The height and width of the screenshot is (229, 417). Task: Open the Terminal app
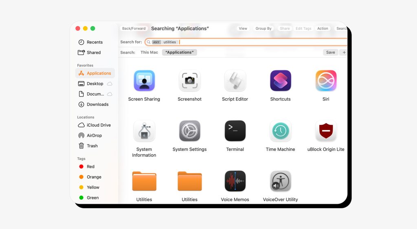click(235, 131)
